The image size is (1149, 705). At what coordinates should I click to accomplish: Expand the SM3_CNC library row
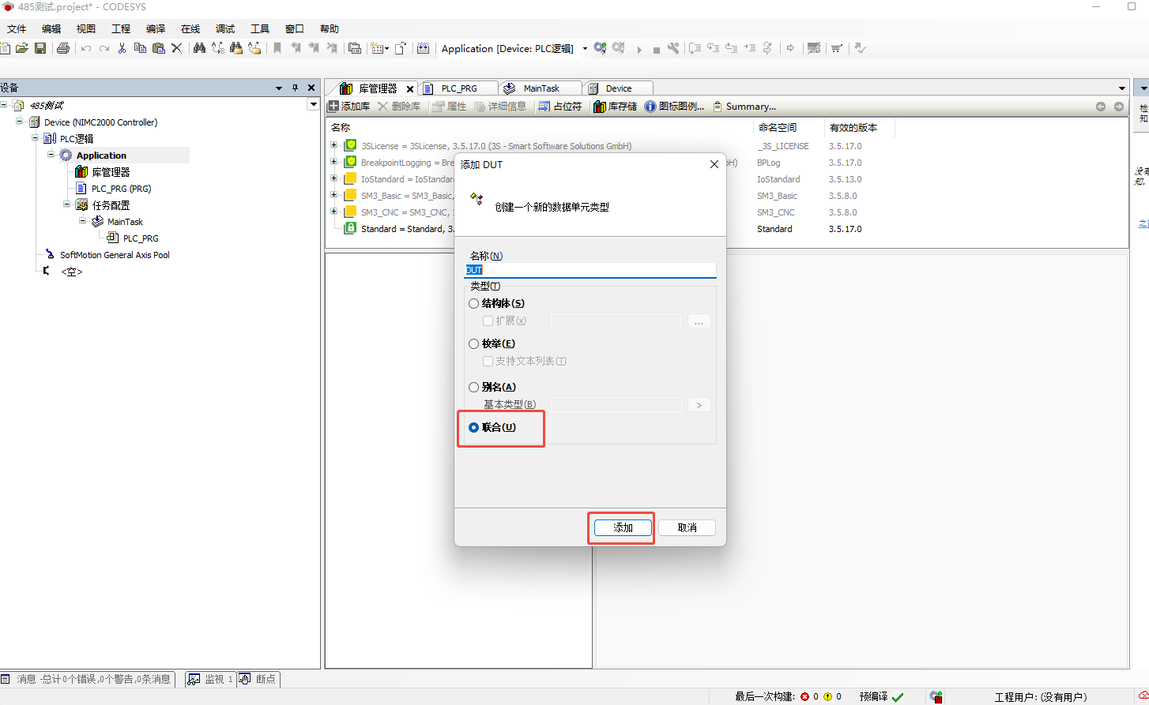(333, 212)
